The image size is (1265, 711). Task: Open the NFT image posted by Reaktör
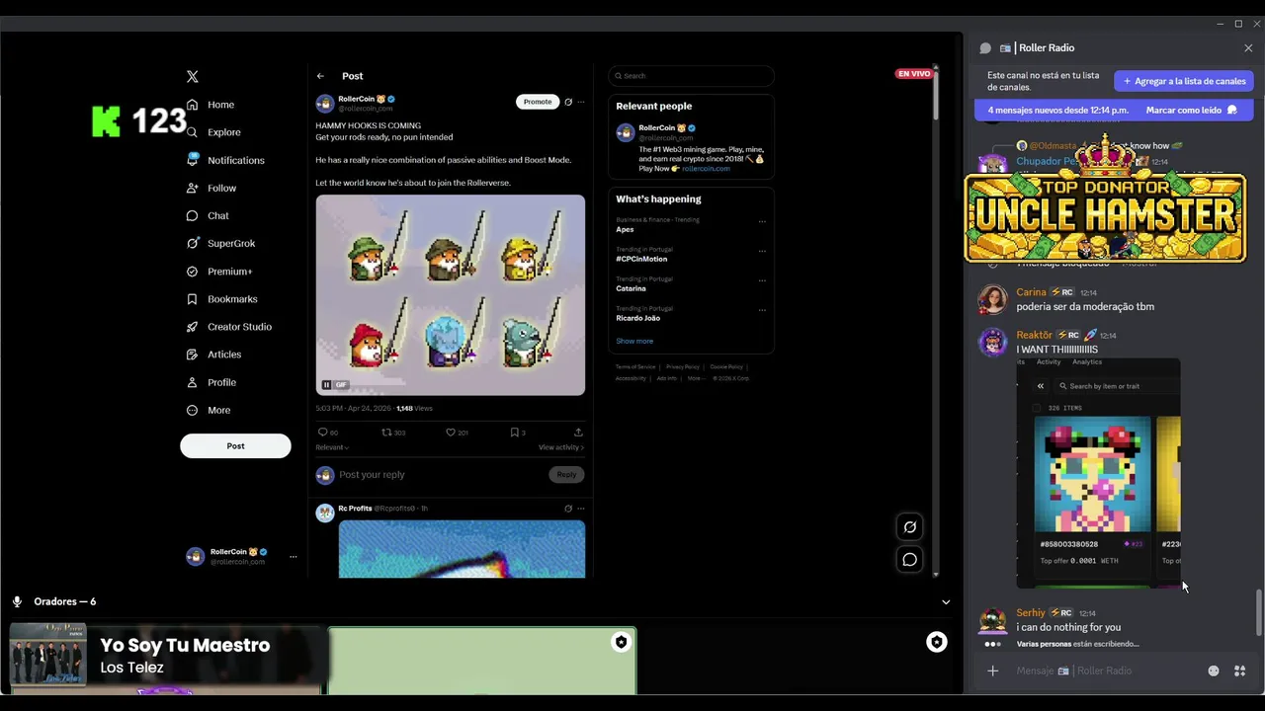click(1098, 473)
